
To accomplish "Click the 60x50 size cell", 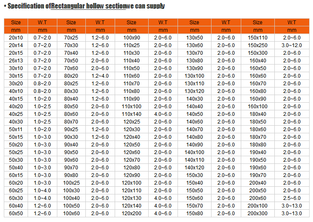I will coord(16,214).
